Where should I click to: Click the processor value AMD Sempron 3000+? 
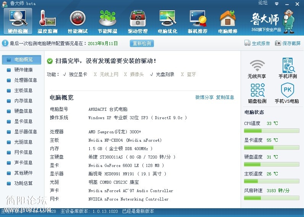[115, 132]
